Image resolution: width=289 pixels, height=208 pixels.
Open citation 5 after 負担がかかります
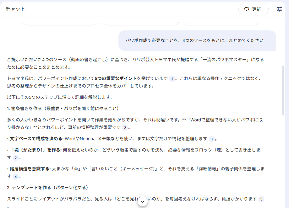point(261,199)
